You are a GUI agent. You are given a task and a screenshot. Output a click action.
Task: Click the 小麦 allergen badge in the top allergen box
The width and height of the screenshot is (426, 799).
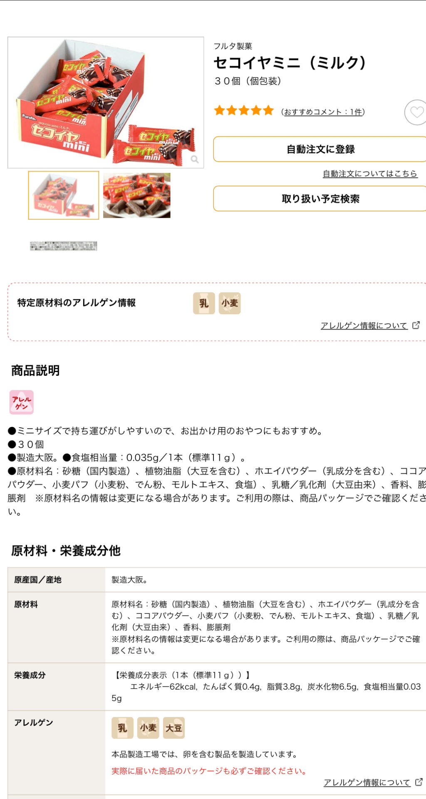point(230,303)
